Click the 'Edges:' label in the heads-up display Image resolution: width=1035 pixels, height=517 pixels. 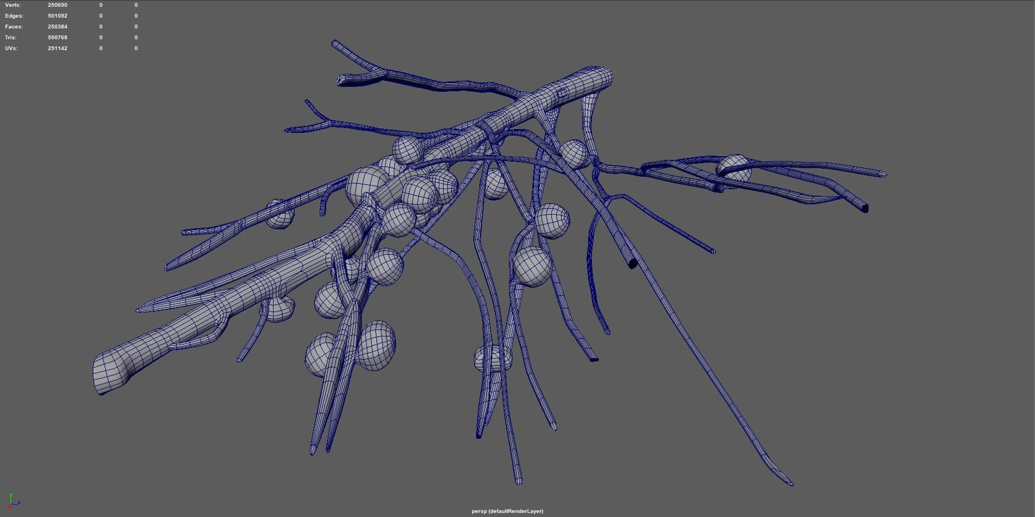(x=15, y=16)
